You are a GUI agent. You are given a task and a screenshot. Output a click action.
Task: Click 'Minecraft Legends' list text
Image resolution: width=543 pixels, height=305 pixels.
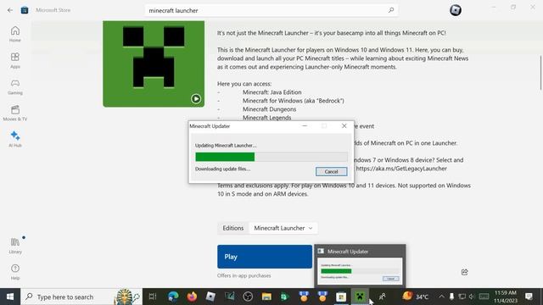(266, 118)
